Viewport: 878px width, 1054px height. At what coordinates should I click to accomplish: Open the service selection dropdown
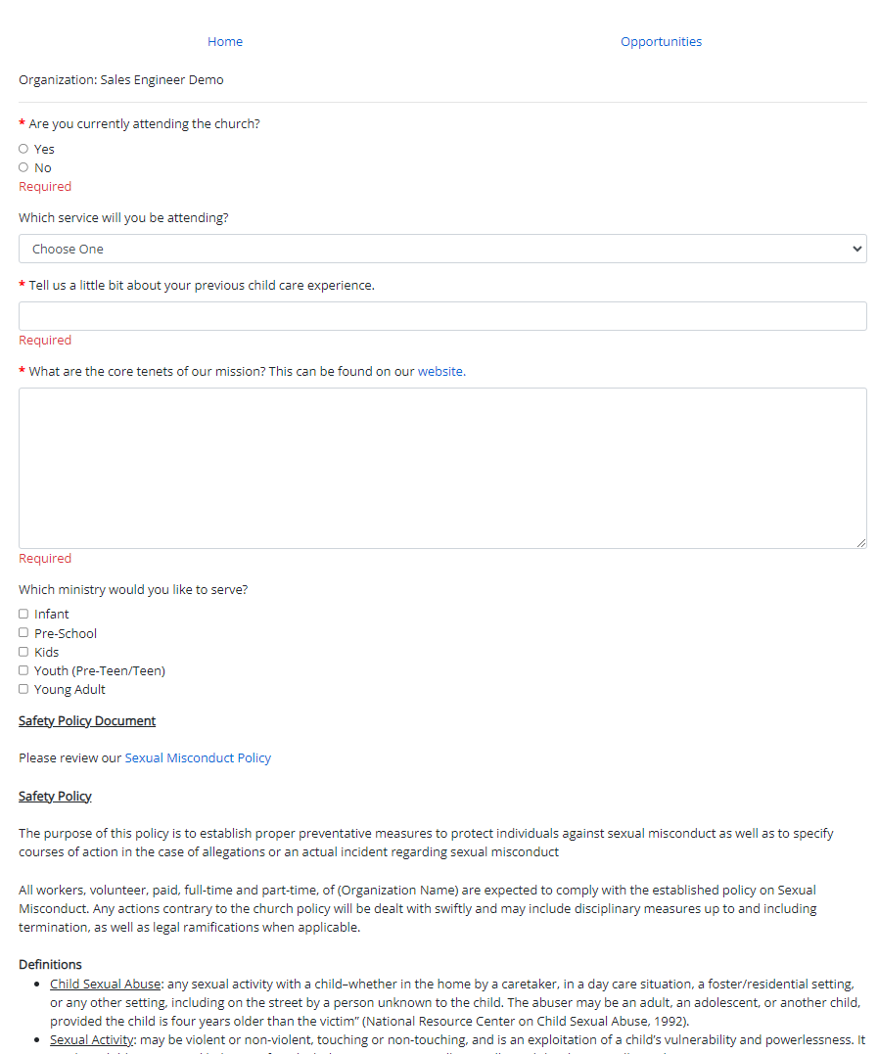441,249
